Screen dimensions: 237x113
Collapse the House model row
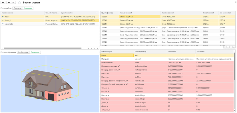3,17
